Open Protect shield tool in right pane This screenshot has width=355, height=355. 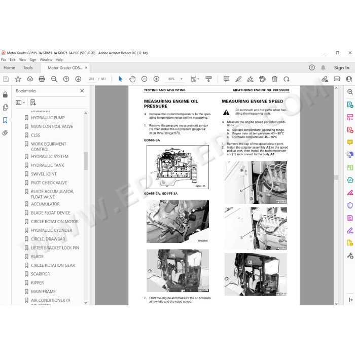pos(350,205)
